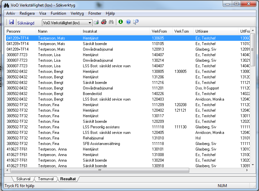Sort by Utförare column header
The height and width of the screenshot is (191, 259).
[216, 31]
